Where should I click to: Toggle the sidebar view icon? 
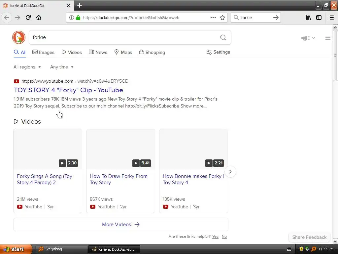319,18
